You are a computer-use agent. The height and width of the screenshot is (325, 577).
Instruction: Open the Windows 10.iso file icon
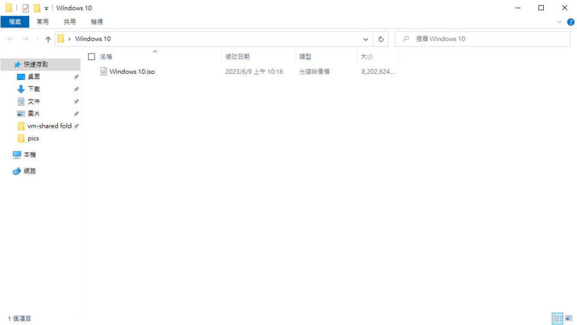tap(104, 72)
